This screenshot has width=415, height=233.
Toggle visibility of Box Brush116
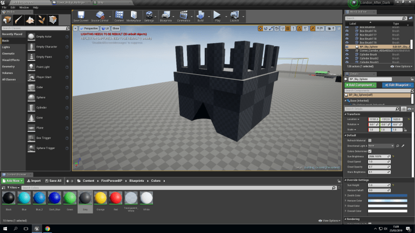347,31
